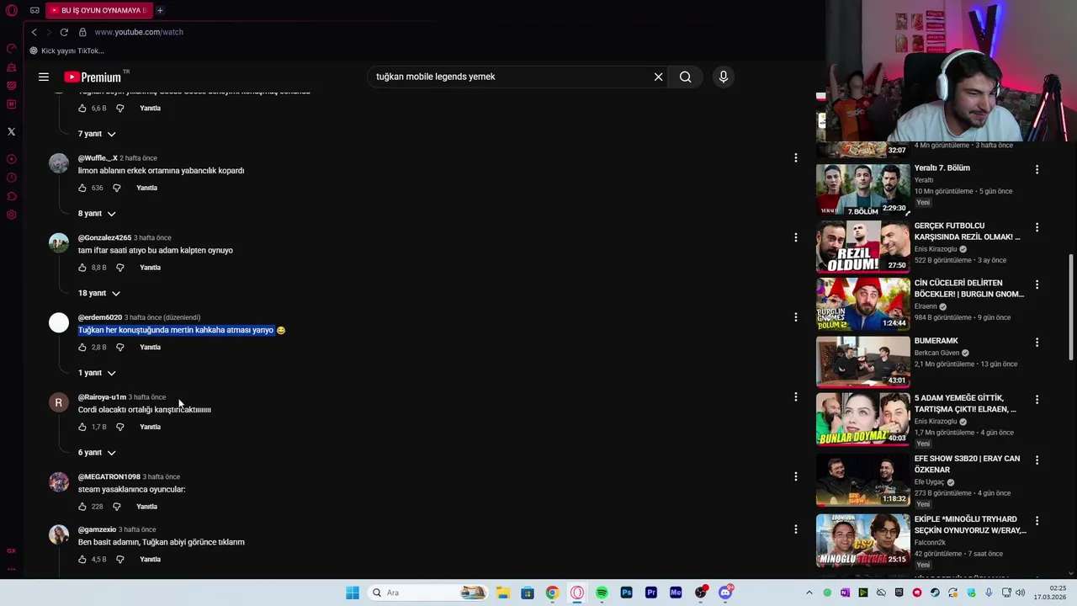Reload the YouTube page
The height and width of the screenshot is (606, 1077).
tap(64, 32)
